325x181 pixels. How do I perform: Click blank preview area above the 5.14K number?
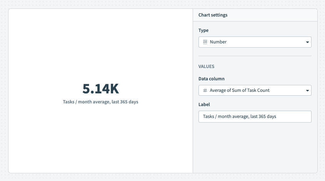point(100,46)
